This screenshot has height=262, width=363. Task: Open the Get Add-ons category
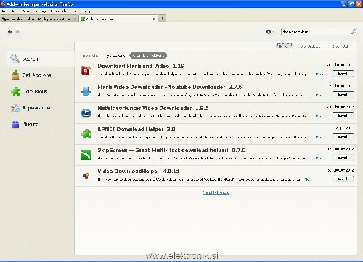click(x=41, y=75)
